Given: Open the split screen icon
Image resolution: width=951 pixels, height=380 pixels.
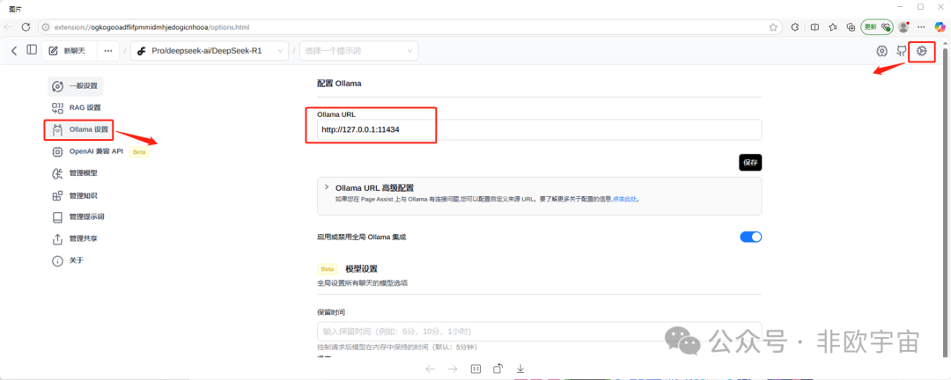Looking at the screenshot, I should (x=815, y=27).
